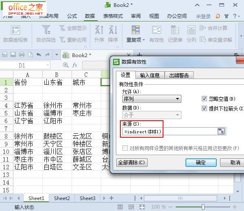Click the 升序 ascending sort icon

(x=99, y=30)
